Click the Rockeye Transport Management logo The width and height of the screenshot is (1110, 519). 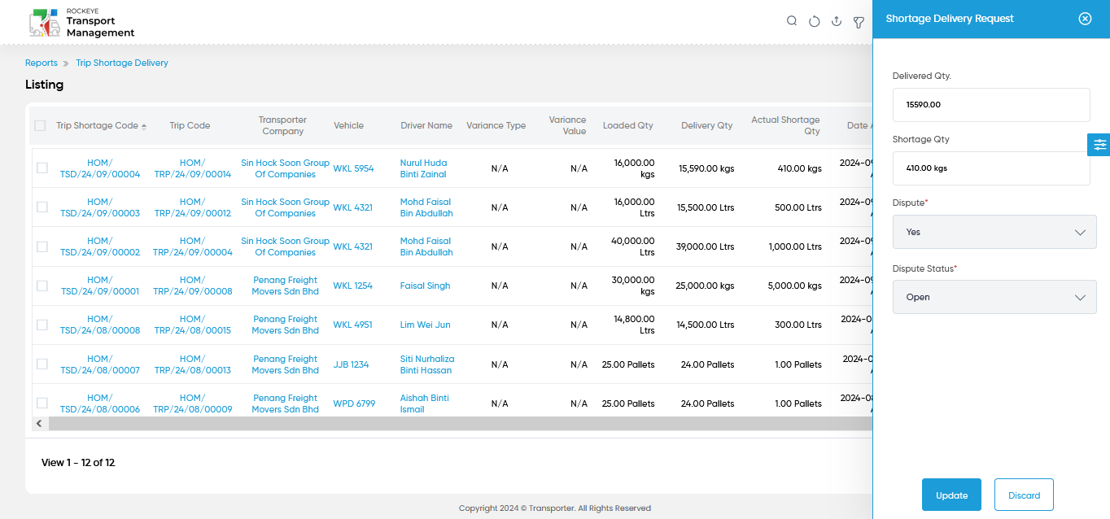click(81, 23)
